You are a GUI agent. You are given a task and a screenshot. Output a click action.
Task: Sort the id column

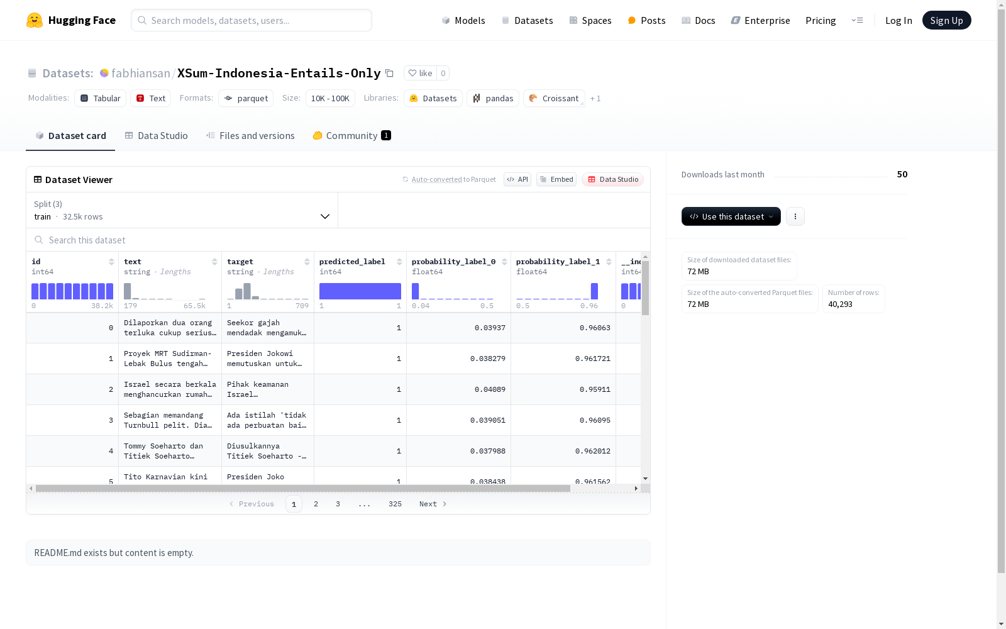point(111,262)
